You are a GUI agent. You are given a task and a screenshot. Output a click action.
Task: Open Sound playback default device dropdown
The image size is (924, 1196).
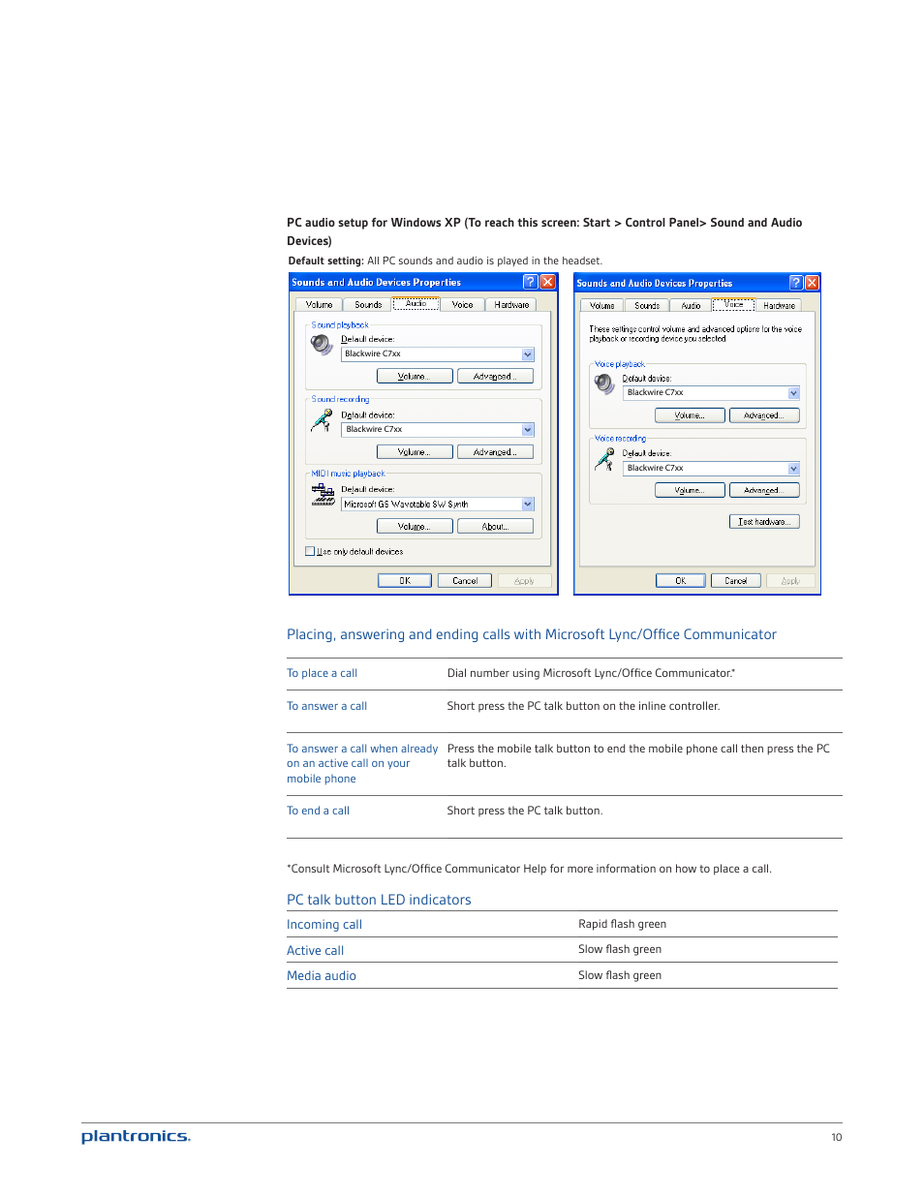pyautogui.click(x=528, y=354)
